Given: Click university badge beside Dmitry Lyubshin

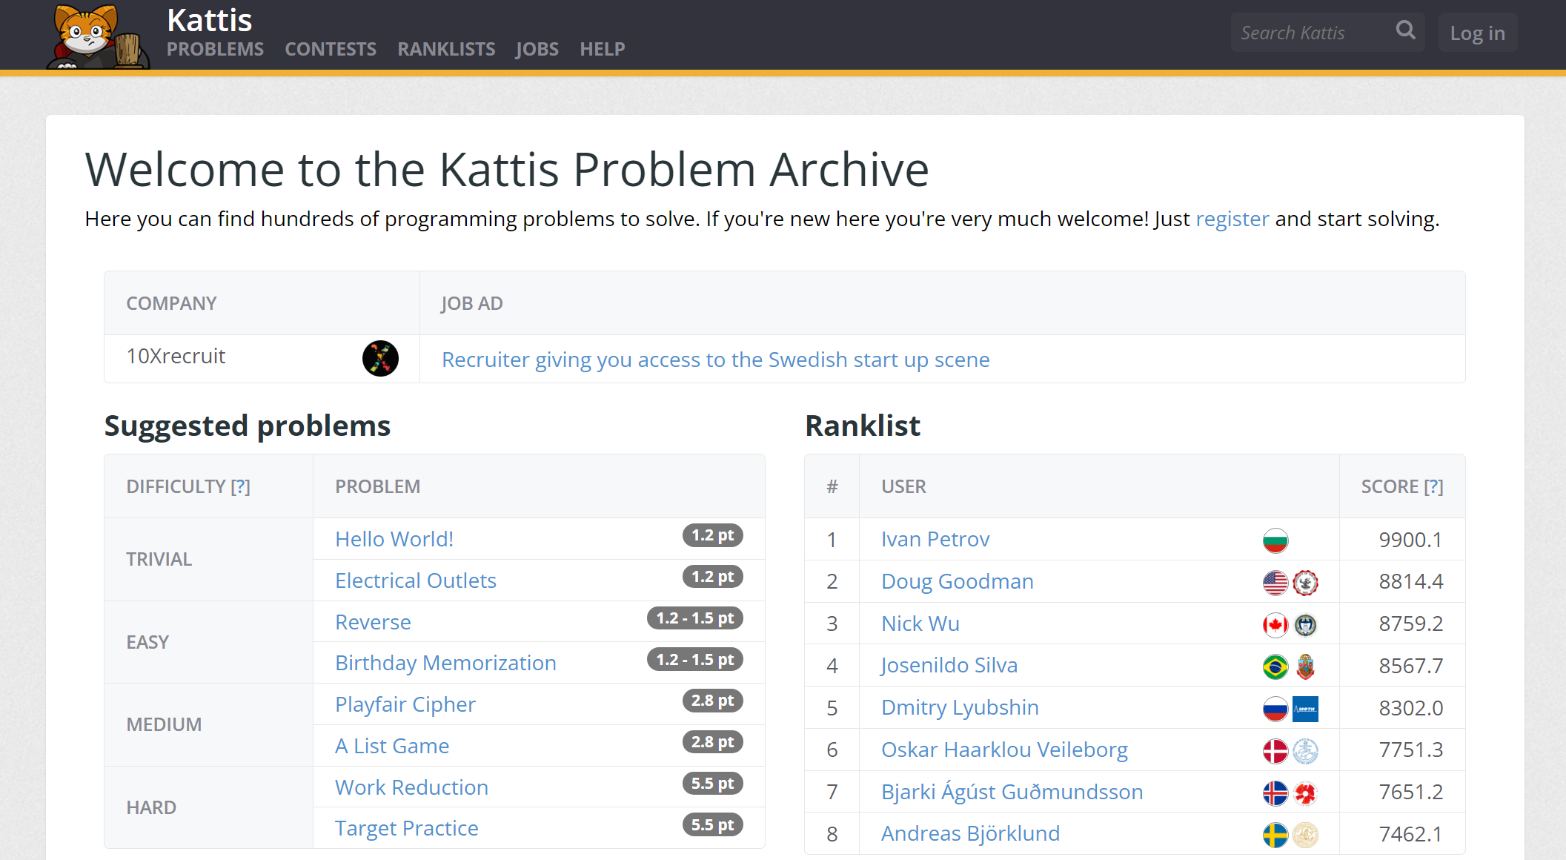Looking at the screenshot, I should tap(1305, 709).
